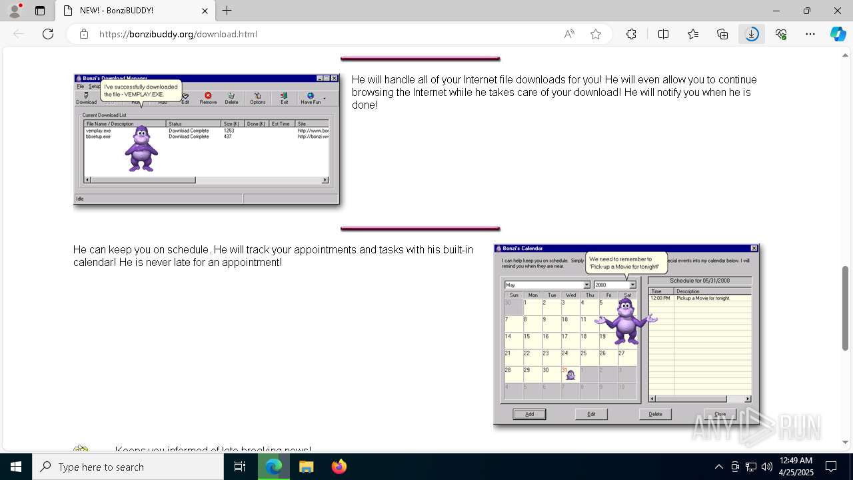Select the NEW! - BonziBUDDY! tab
This screenshot has width=853, height=480.
[135, 11]
